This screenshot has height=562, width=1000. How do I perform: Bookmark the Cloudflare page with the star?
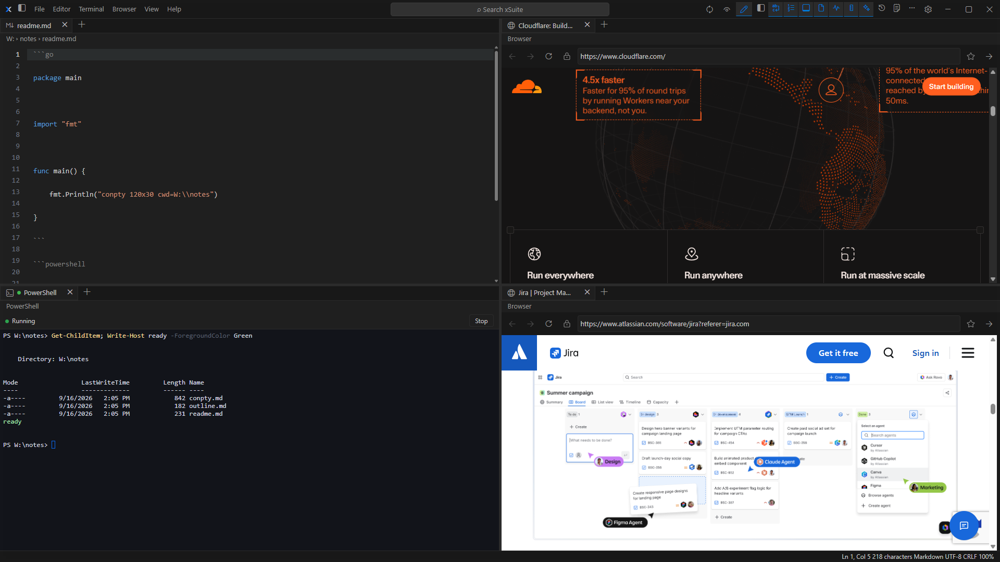971,56
